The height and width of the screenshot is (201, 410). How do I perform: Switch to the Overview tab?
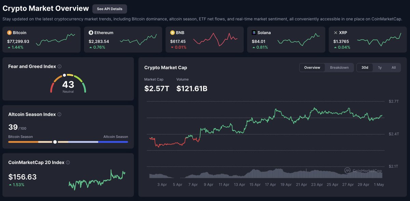click(x=312, y=68)
